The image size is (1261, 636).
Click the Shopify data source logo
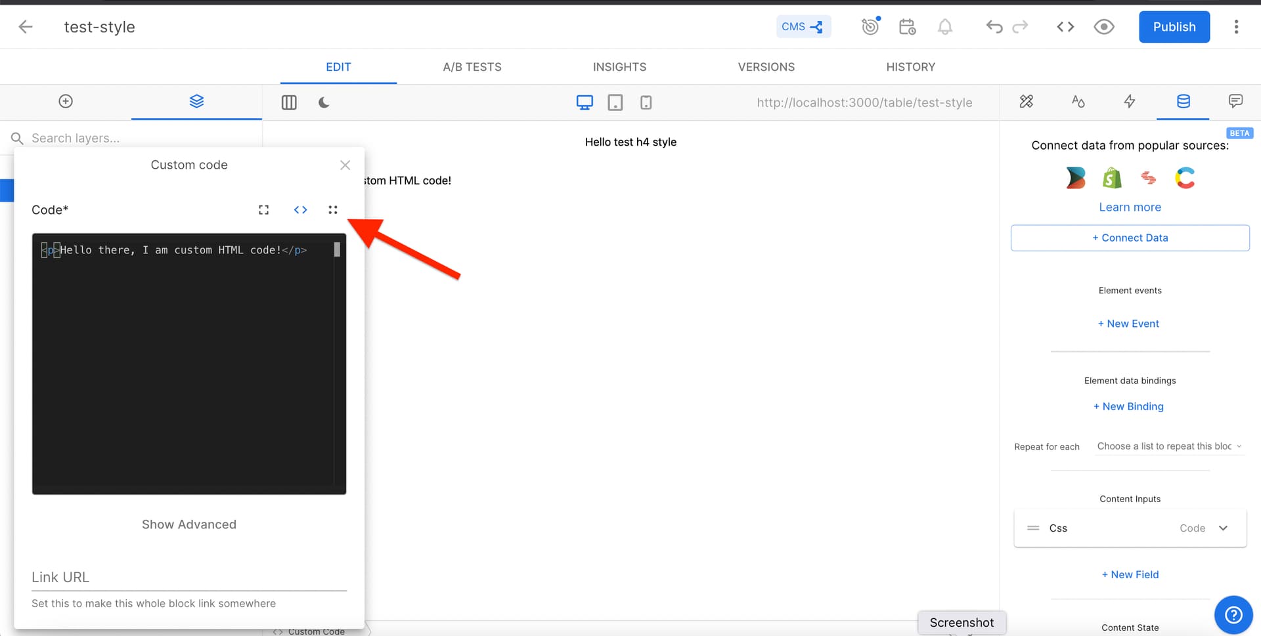1112,178
